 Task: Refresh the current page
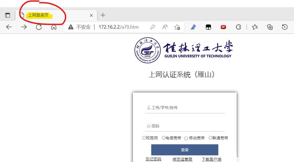pyautogui.click(x=39, y=27)
